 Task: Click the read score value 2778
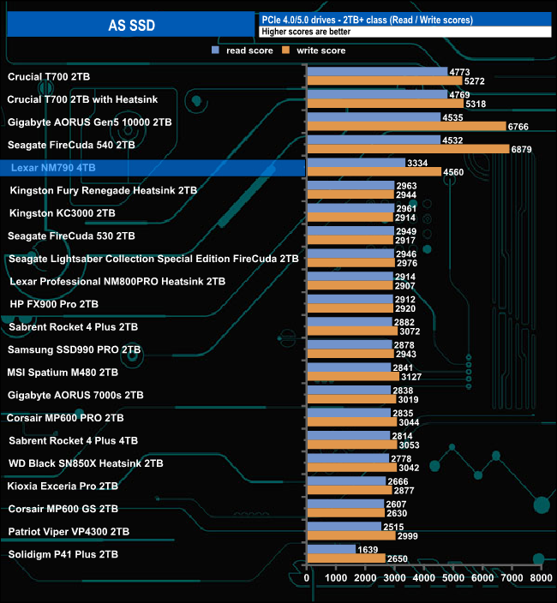click(x=401, y=459)
